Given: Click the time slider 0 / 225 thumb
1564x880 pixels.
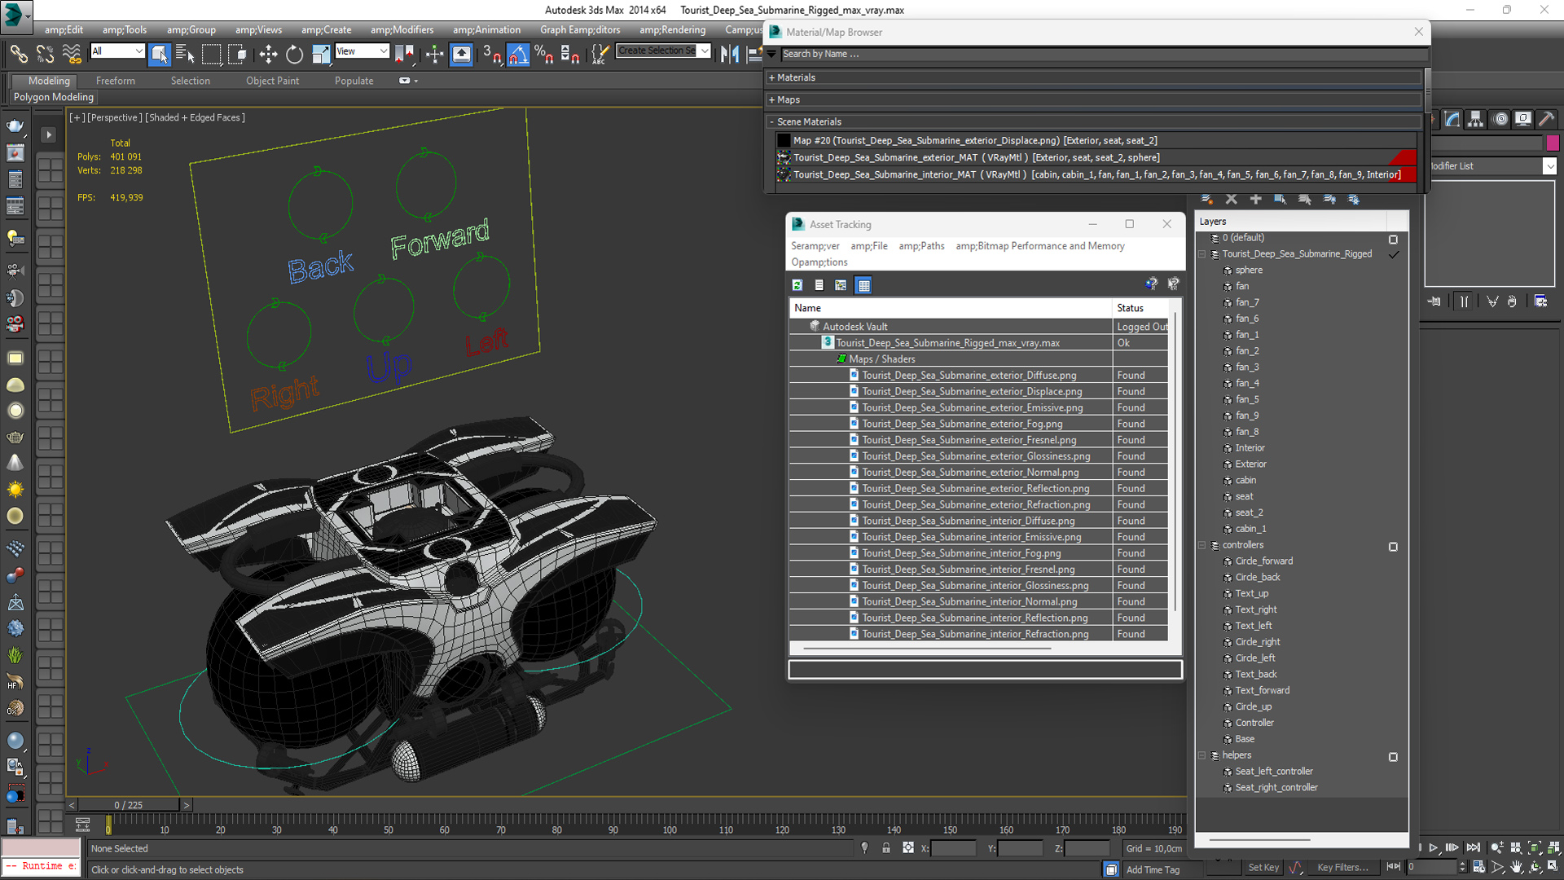Looking at the screenshot, I should (x=129, y=805).
